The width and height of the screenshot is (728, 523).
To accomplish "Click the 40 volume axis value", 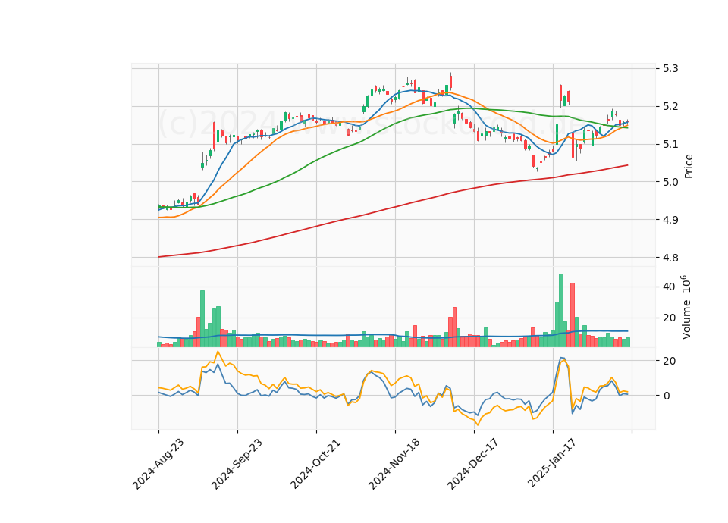I will point(669,287).
